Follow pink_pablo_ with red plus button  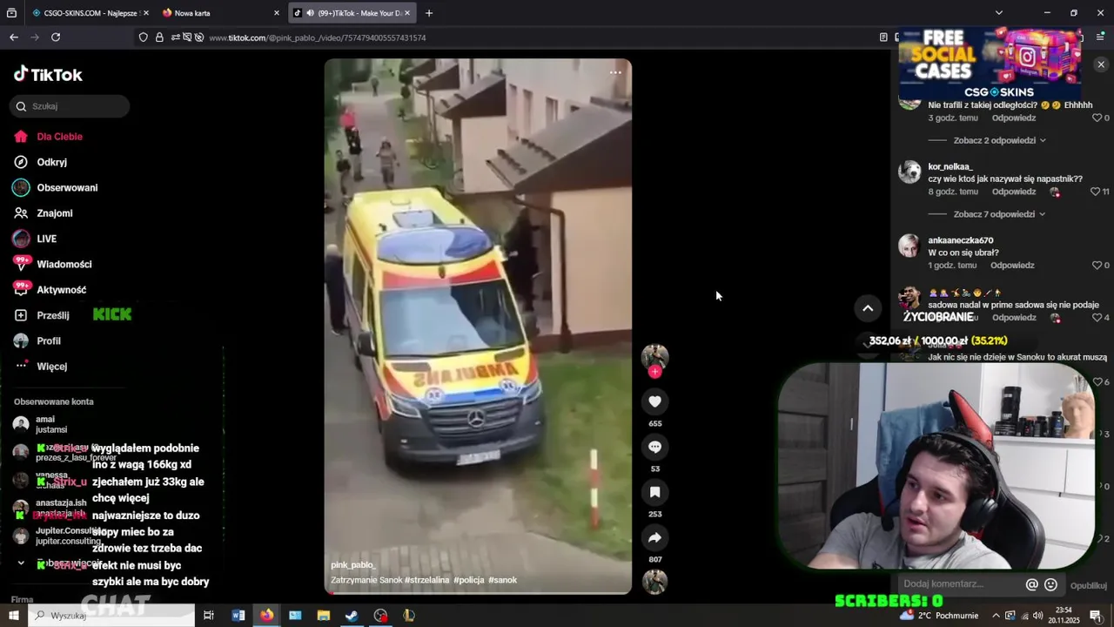tap(655, 372)
